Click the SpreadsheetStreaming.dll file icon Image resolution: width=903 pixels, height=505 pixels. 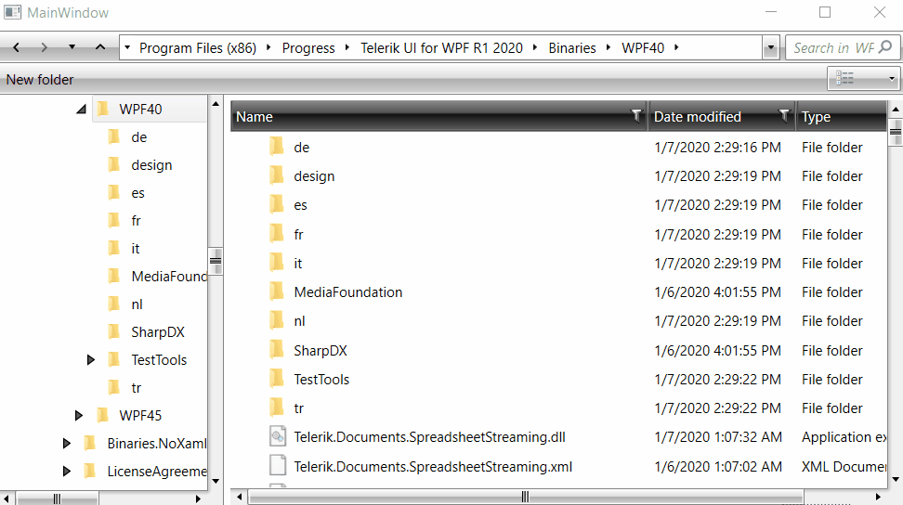278,436
